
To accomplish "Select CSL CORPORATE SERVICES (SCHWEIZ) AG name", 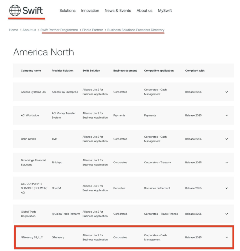I will tap(34, 188).
